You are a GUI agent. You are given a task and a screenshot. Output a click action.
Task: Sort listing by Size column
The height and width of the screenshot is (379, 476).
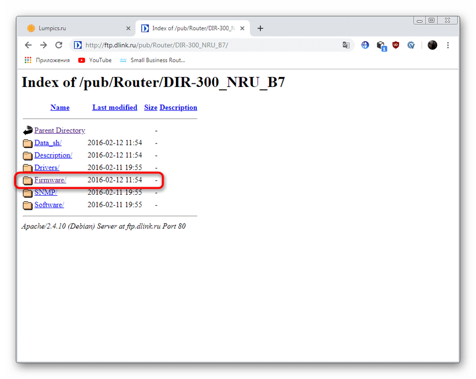[151, 107]
